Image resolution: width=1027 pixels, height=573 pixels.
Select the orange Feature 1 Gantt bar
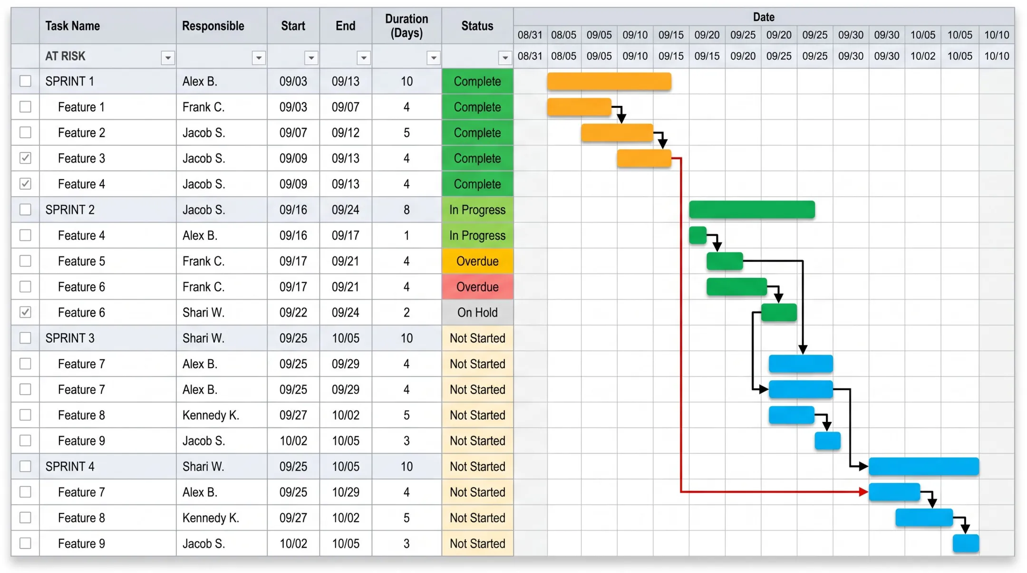[x=579, y=107]
